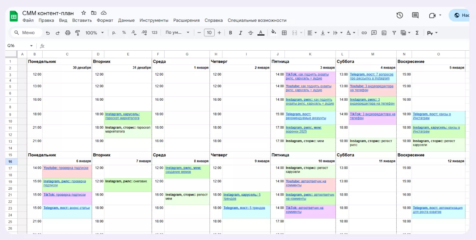The width and height of the screenshot is (476, 240).
Task: Open version history clock icon
Action: pyautogui.click(x=400, y=15)
